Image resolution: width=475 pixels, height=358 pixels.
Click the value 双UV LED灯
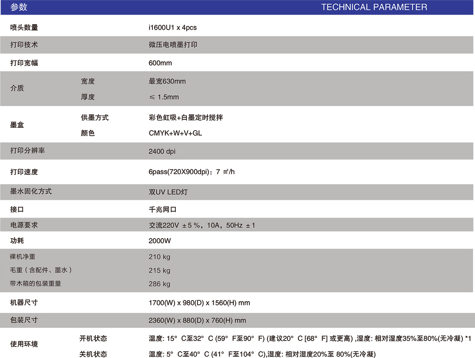168,192
